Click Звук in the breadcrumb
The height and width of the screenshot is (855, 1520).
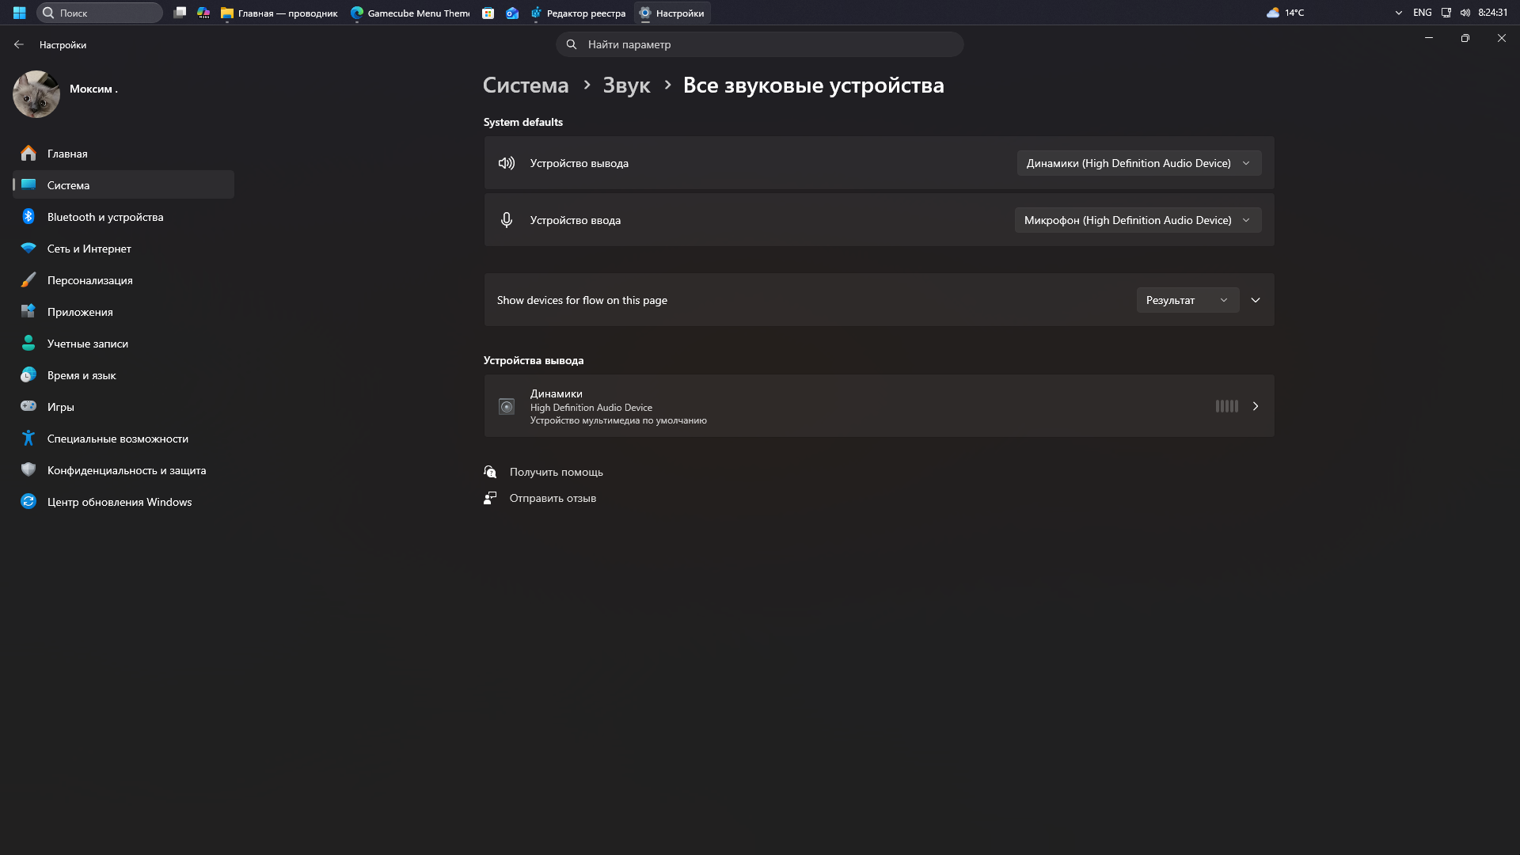[x=626, y=85]
